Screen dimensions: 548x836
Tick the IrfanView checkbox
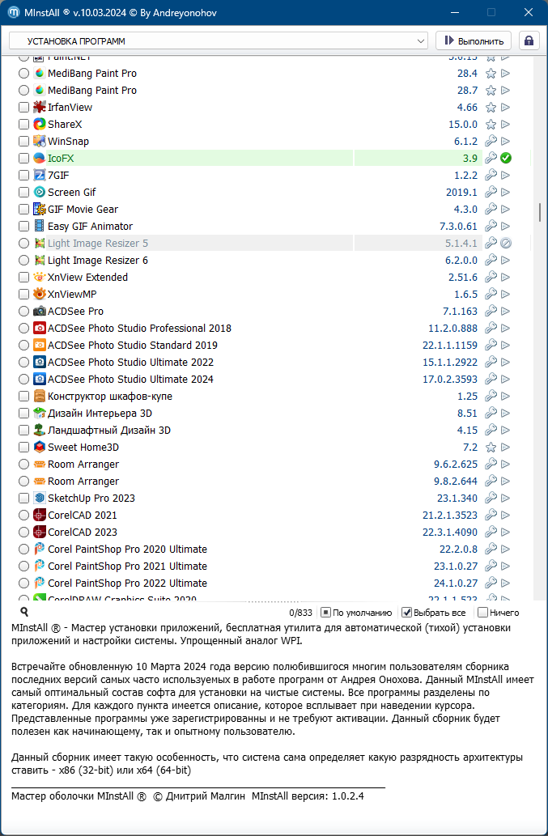tap(23, 107)
